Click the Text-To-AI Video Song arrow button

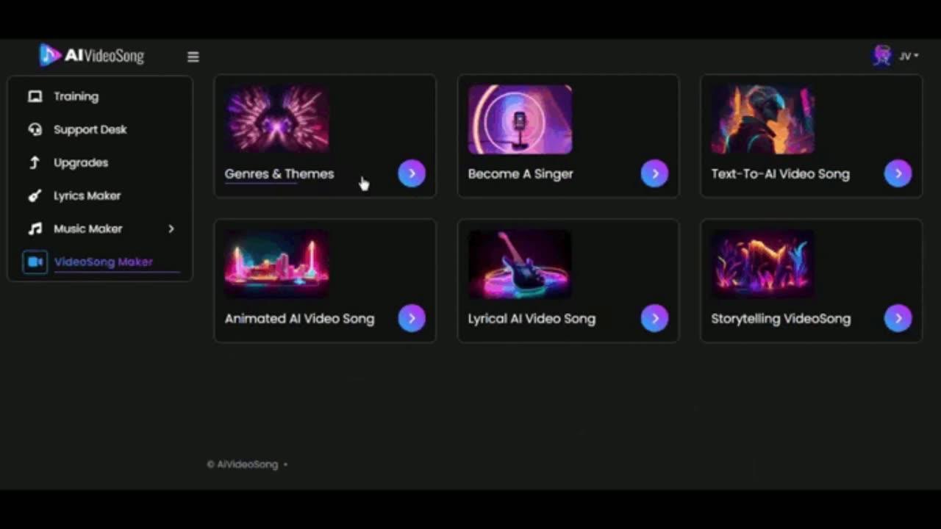pyautogui.click(x=898, y=173)
